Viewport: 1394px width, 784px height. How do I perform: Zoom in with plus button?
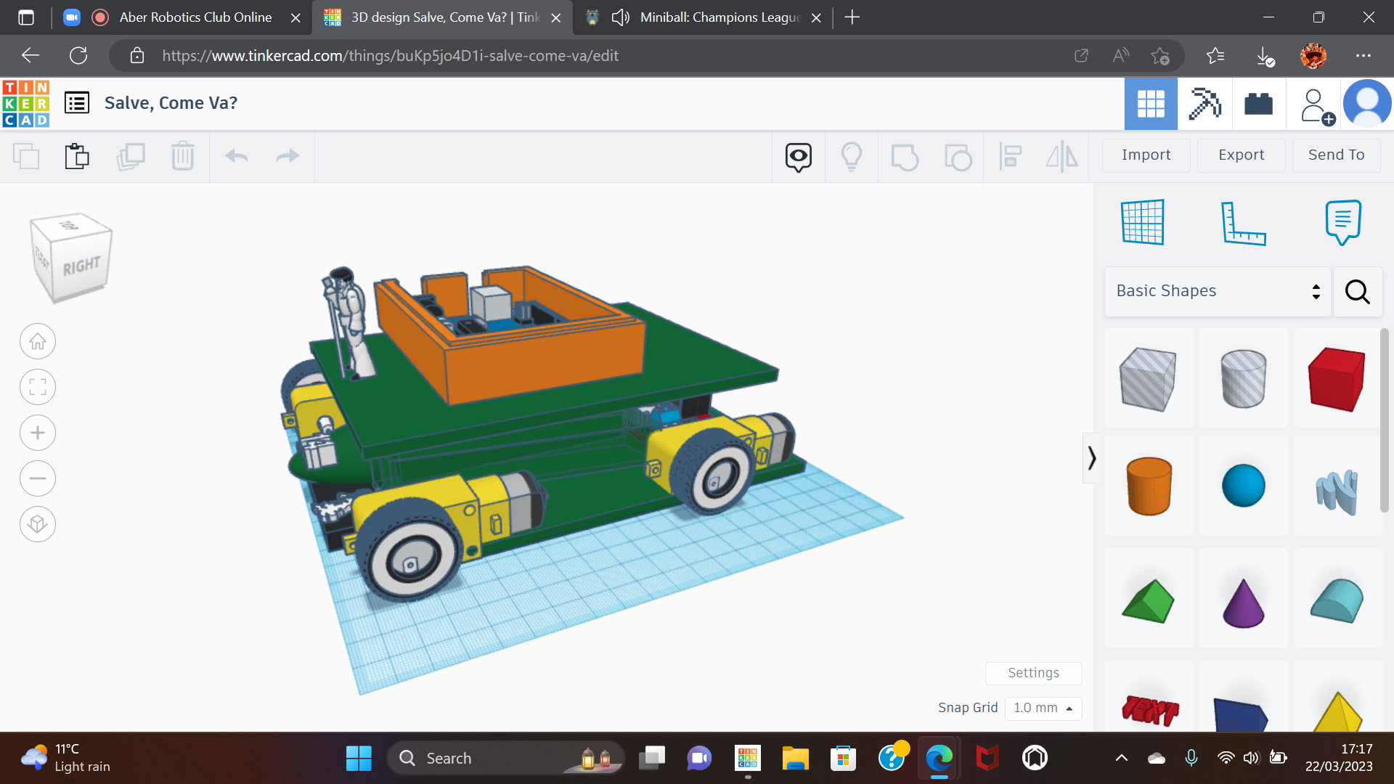38,433
